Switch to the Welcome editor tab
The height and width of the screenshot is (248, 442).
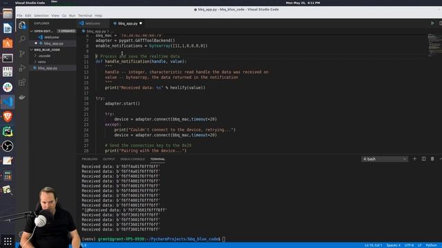tap(93, 23)
